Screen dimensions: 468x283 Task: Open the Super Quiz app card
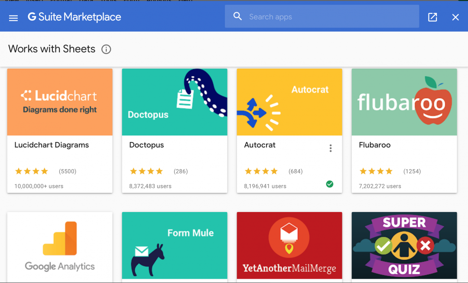click(x=404, y=245)
